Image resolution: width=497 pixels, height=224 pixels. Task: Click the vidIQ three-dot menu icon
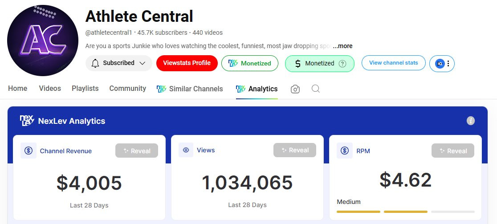point(448,63)
